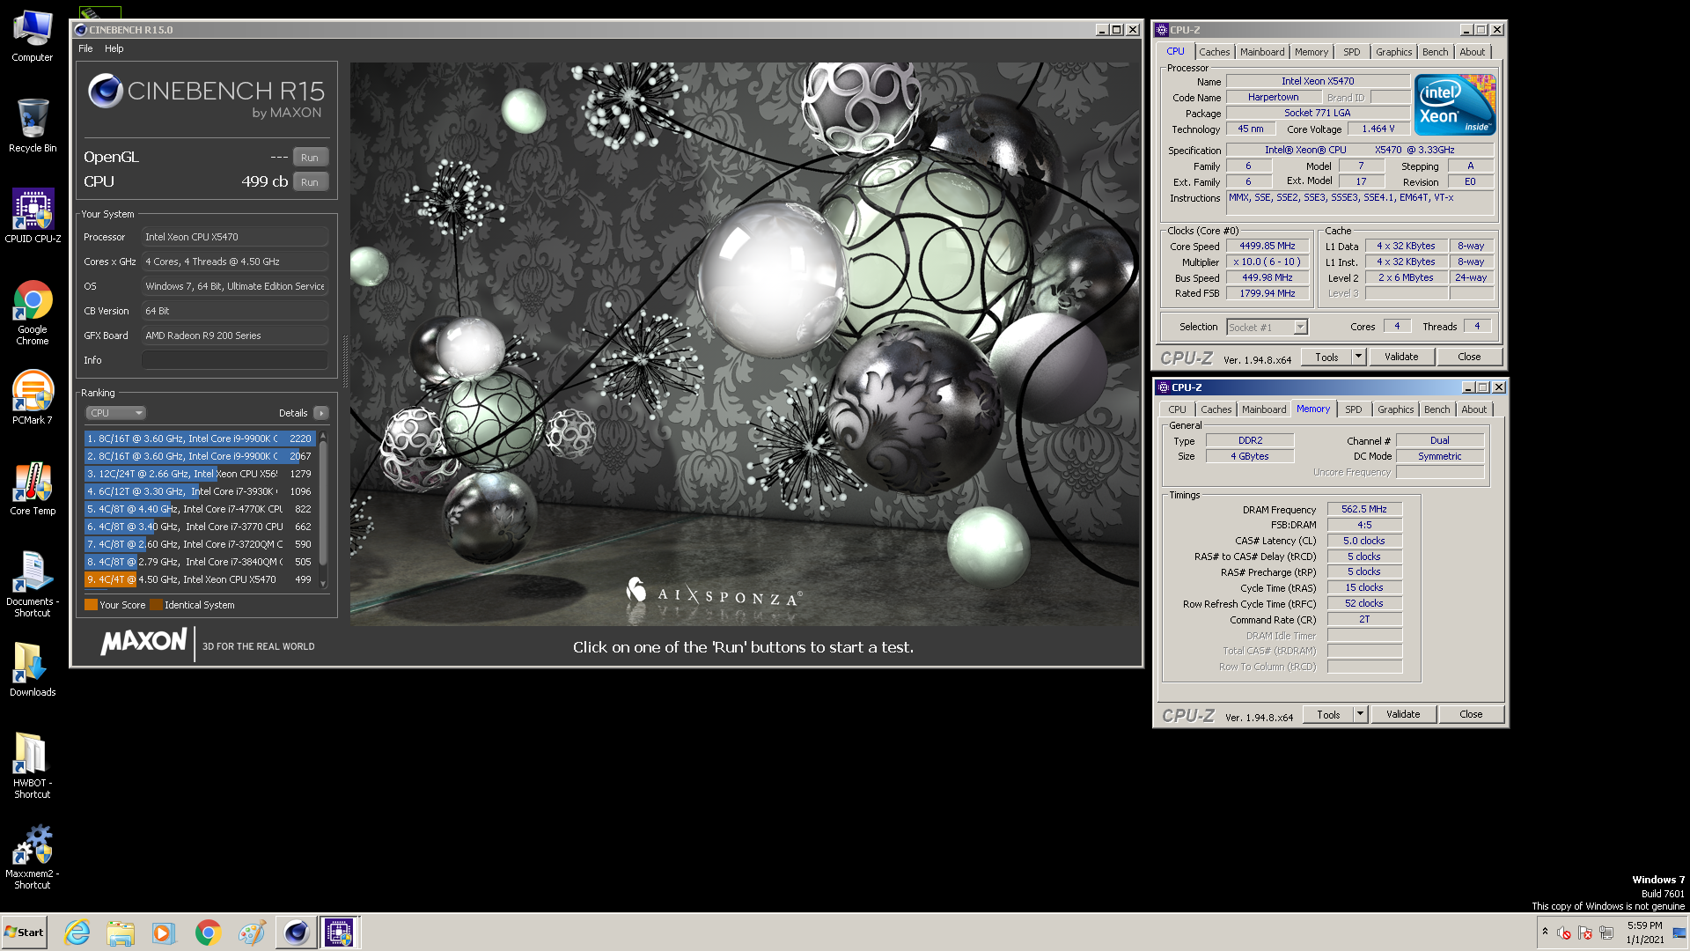Click the Intel Xeon inside logo
1690x951 pixels.
pyautogui.click(x=1455, y=105)
